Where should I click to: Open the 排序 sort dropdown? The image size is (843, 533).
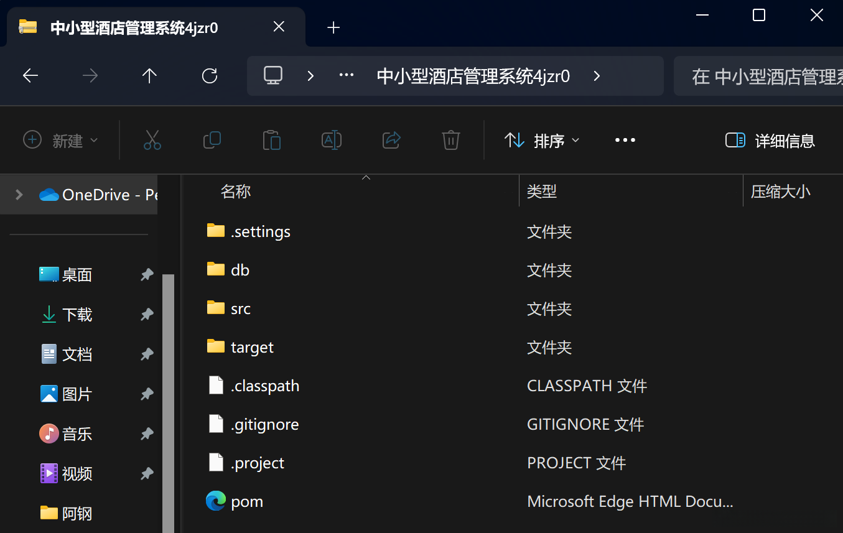(x=542, y=141)
